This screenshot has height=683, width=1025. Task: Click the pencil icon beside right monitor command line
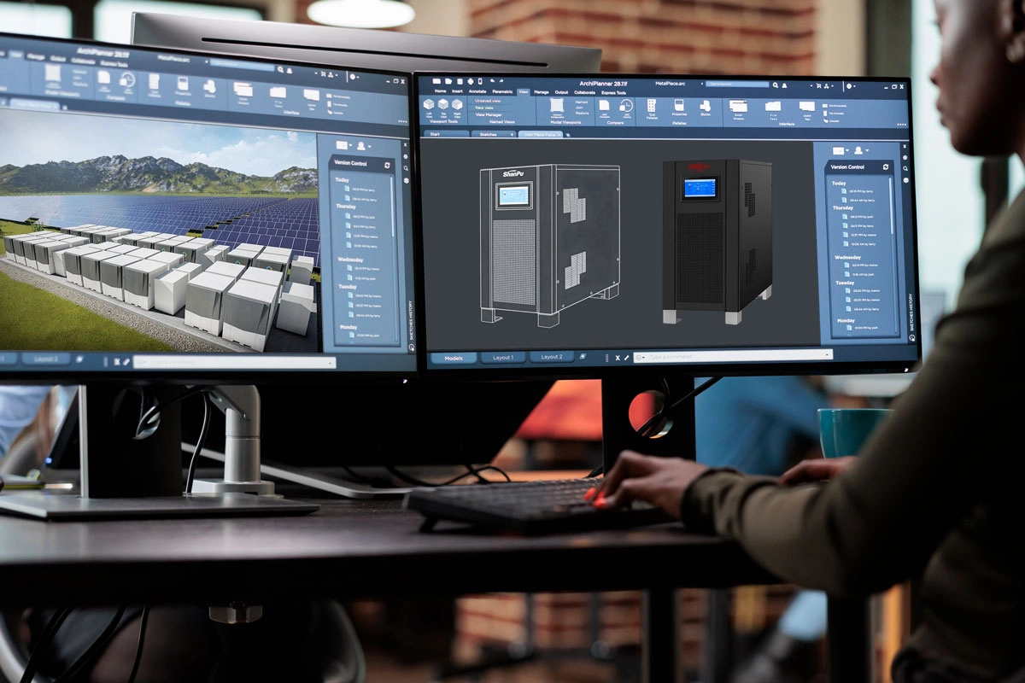click(626, 357)
